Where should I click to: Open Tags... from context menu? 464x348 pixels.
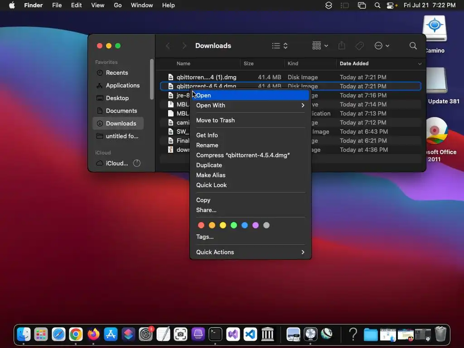click(x=250, y=237)
